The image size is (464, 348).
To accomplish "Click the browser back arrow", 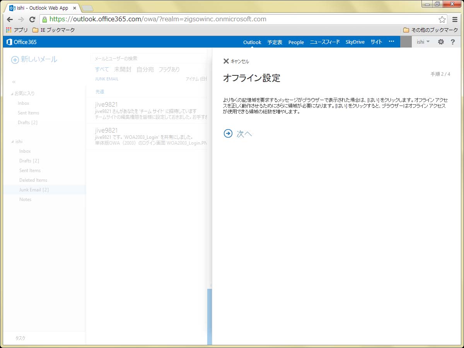I will pyautogui.click(x=10, y=19).
